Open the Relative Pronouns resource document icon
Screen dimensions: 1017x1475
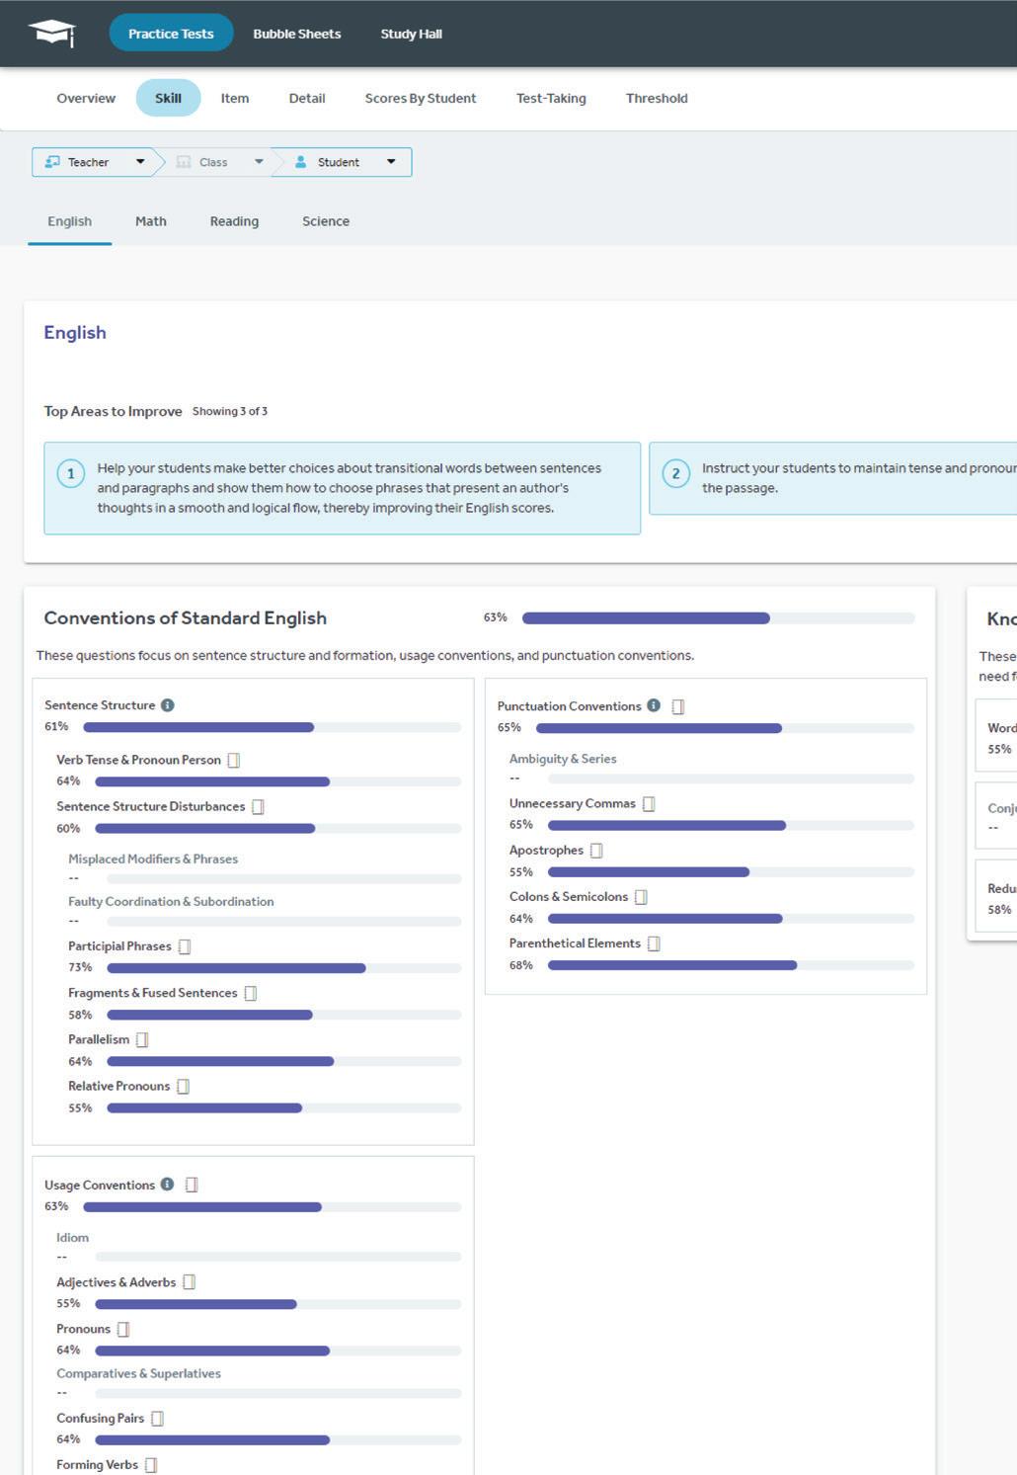tap(183, 1087)
